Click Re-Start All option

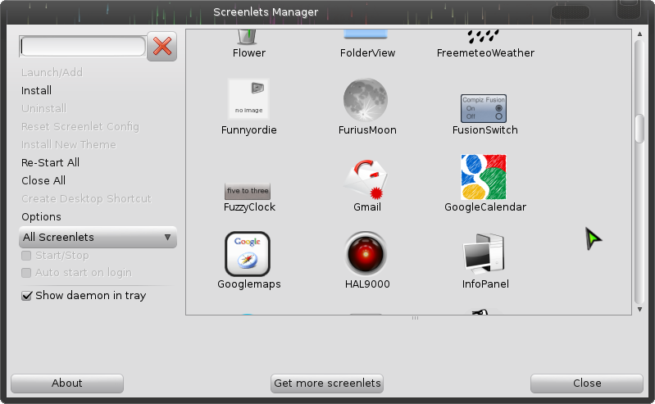50,163
